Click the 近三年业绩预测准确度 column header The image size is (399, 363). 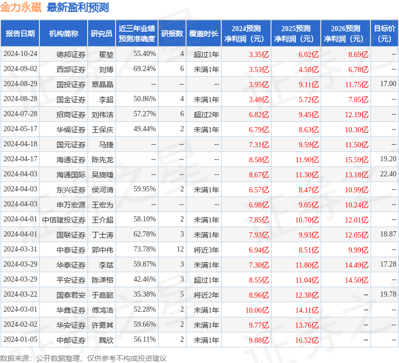click(x=137, y=33)
